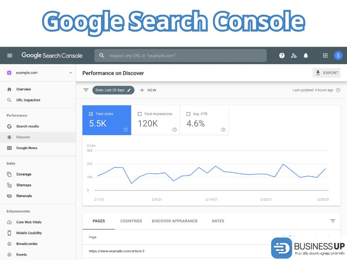Switch to the PAGES tab
347x260 pixels.
pos(99,221)
